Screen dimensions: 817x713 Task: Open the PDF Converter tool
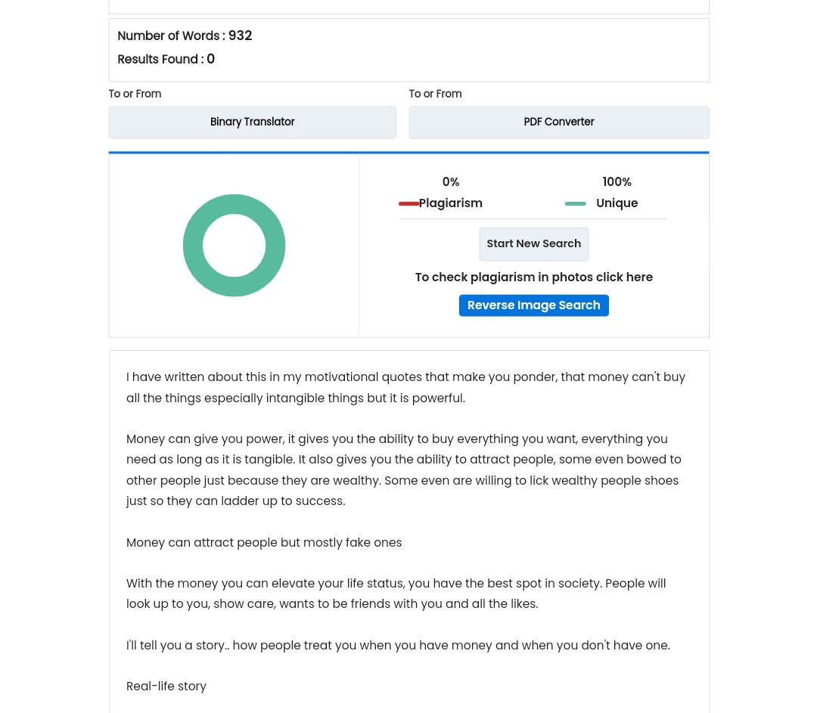558,122
